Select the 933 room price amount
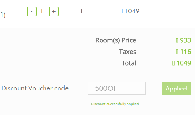195x115 pixels. (185, 40)
